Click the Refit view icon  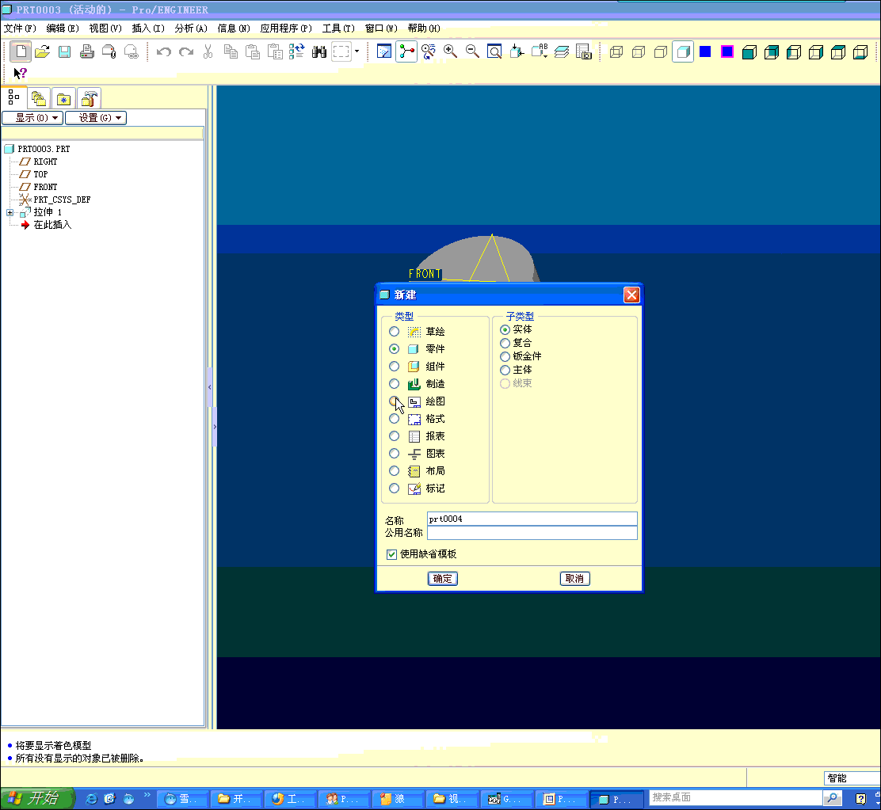pyautogui.click(x=494, y=51)
